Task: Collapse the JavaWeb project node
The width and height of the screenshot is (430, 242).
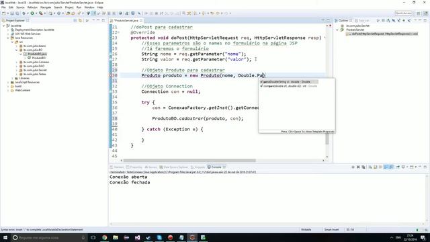Action: tap(4, 26)
